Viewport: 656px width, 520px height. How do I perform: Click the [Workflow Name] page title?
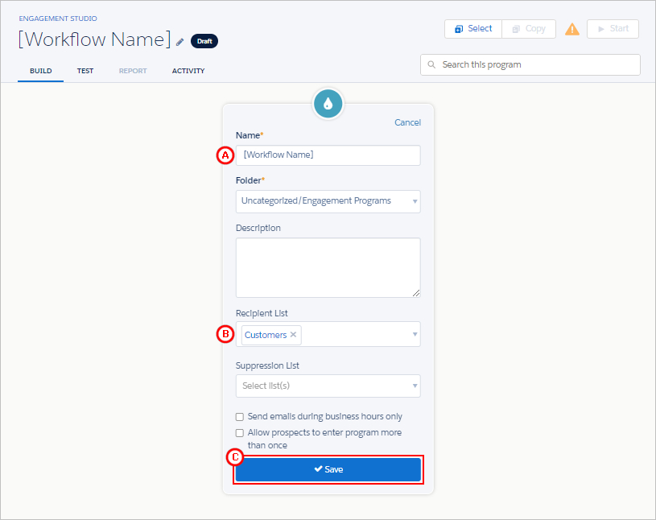tap(94, 39)
